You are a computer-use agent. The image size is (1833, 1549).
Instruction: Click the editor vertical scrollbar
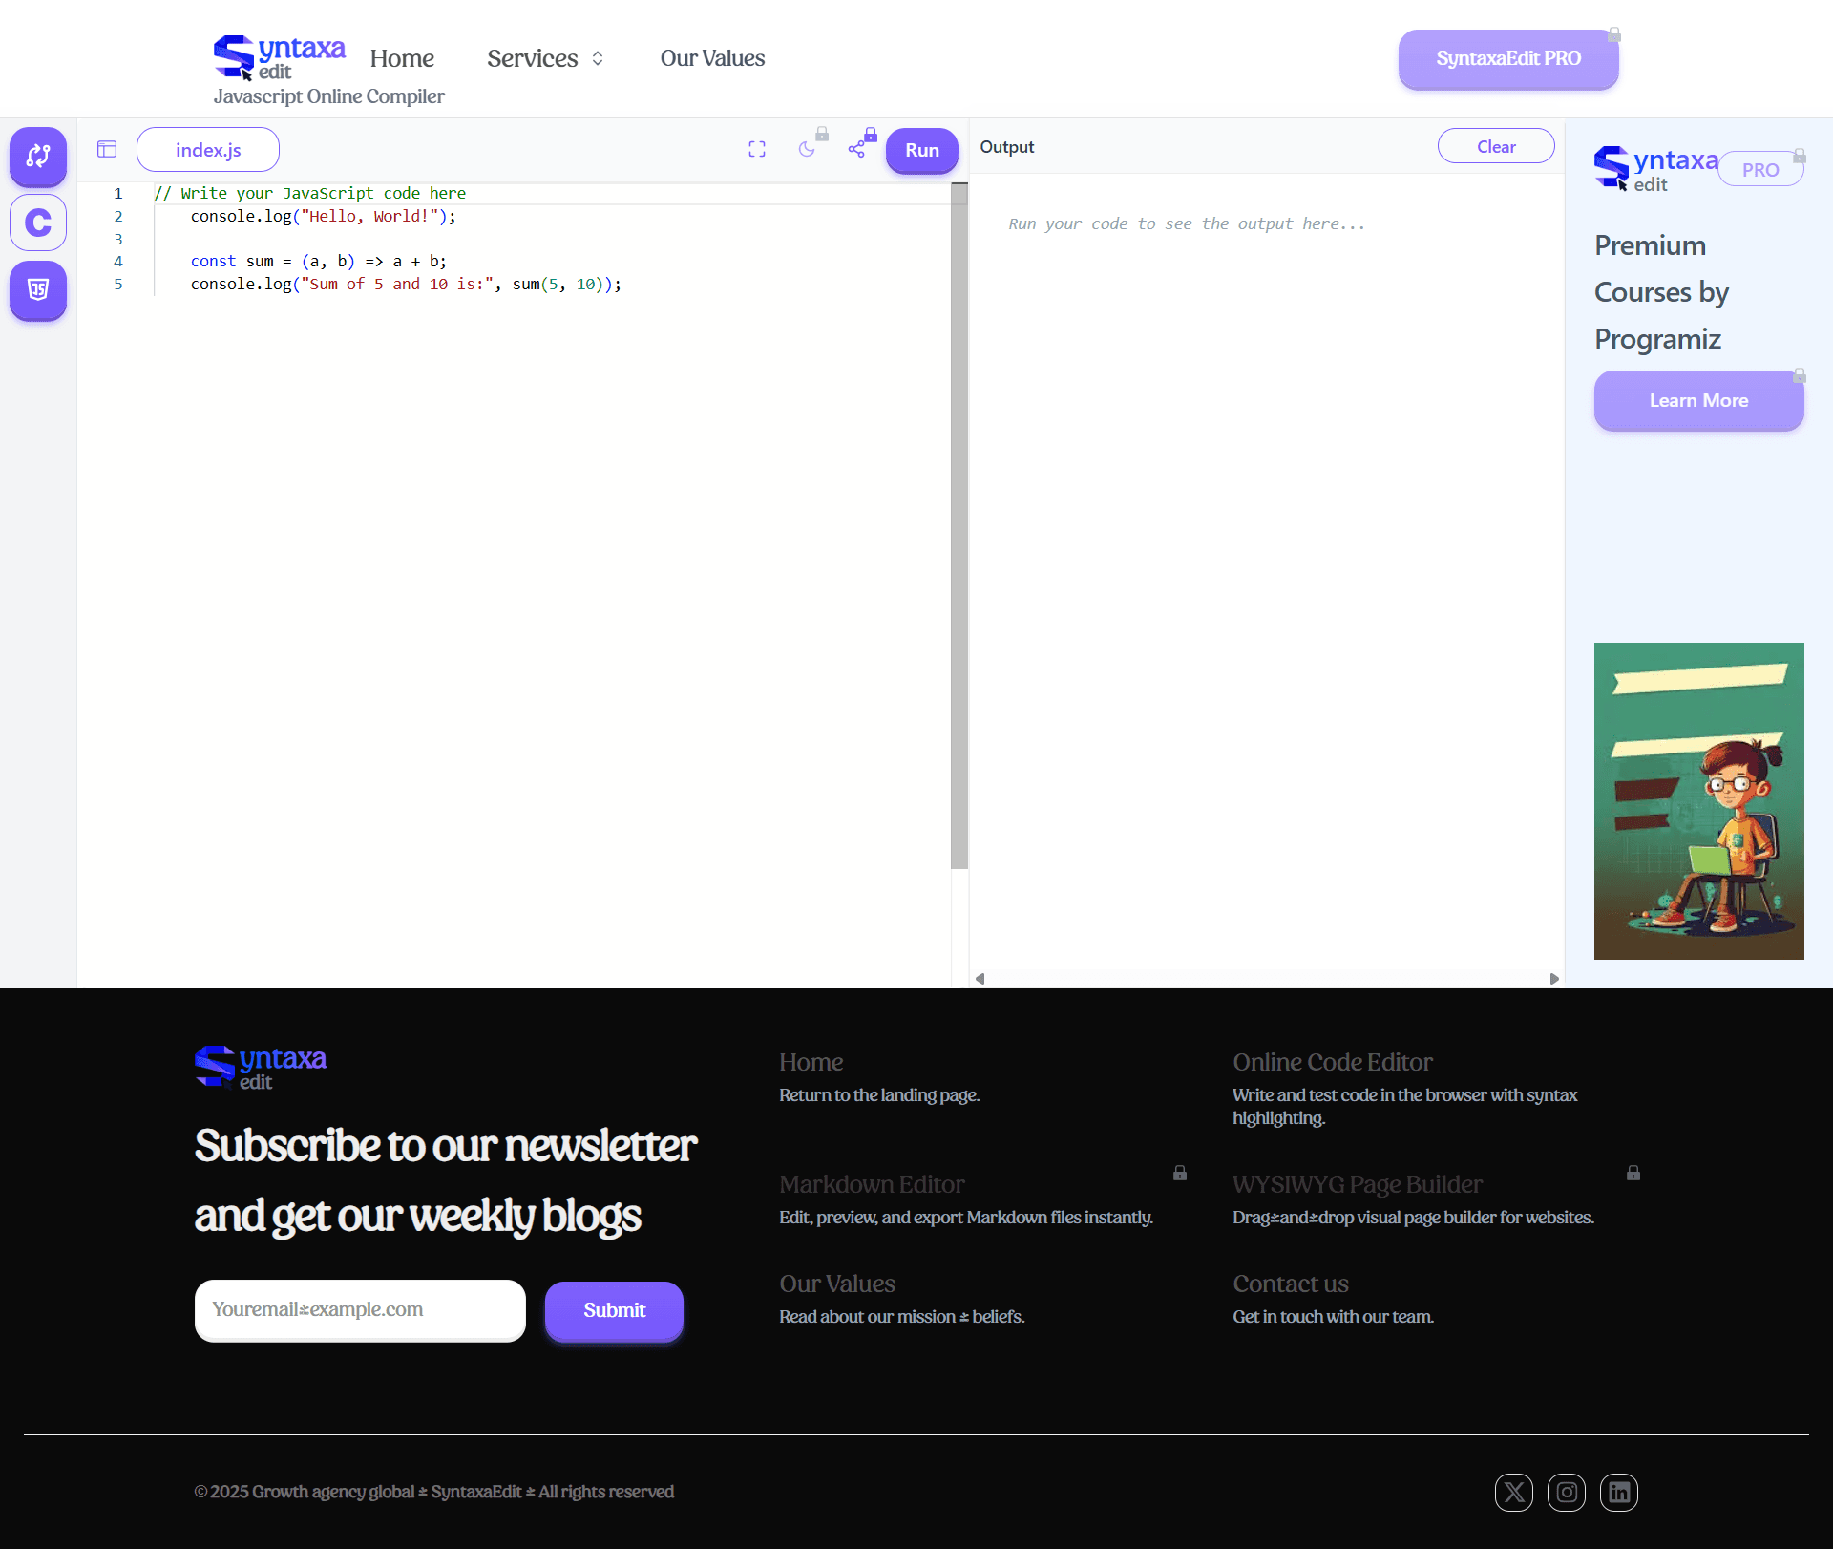(959, 525)
